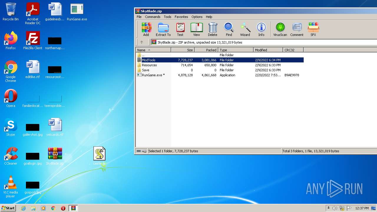The image size is (377, 212).
Task: Select the Acrobat Reader DC desktop icon
Action: 33,14
